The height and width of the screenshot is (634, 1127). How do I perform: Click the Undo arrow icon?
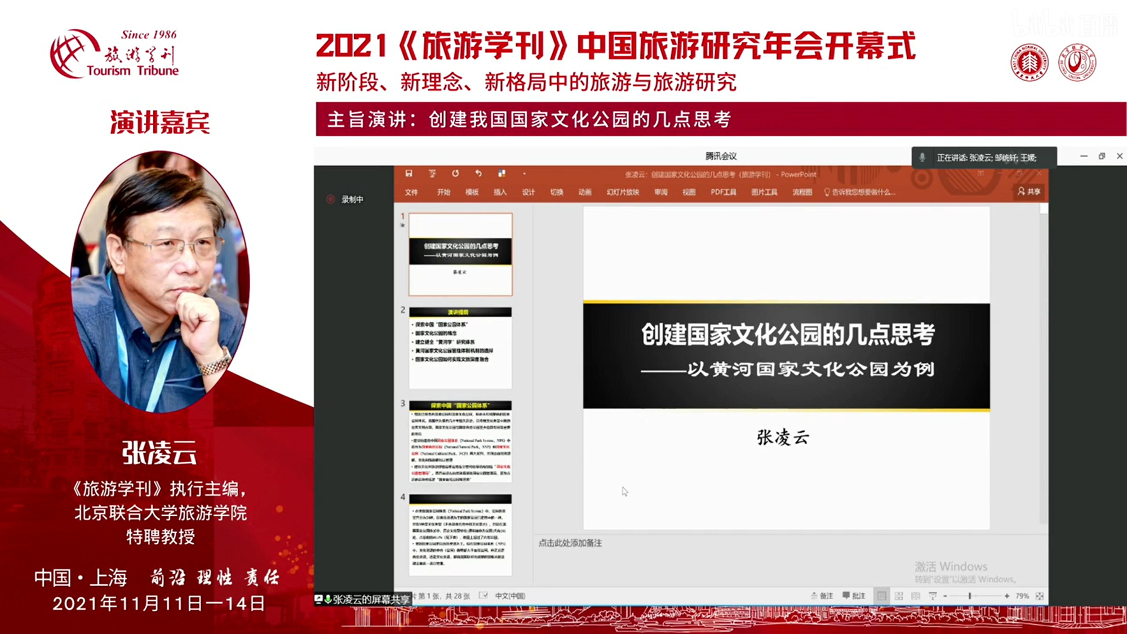478,174
